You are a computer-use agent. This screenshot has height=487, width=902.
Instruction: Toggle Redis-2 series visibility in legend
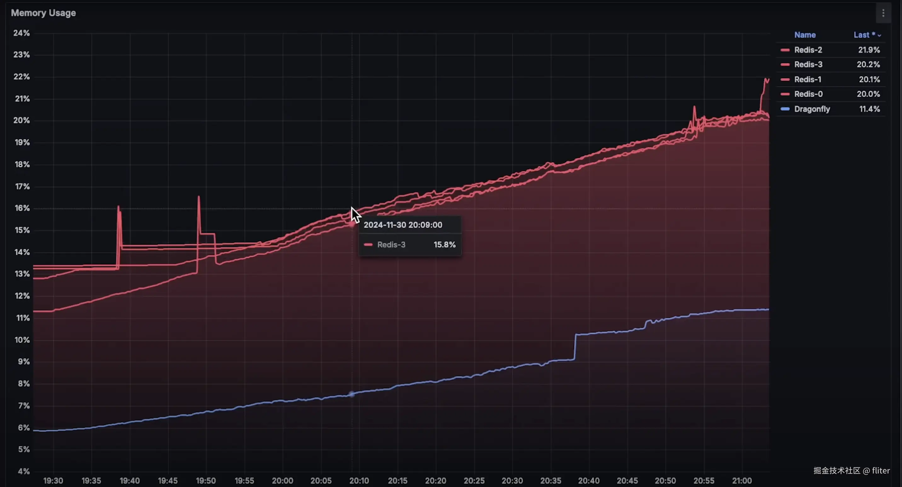(808, 50)
